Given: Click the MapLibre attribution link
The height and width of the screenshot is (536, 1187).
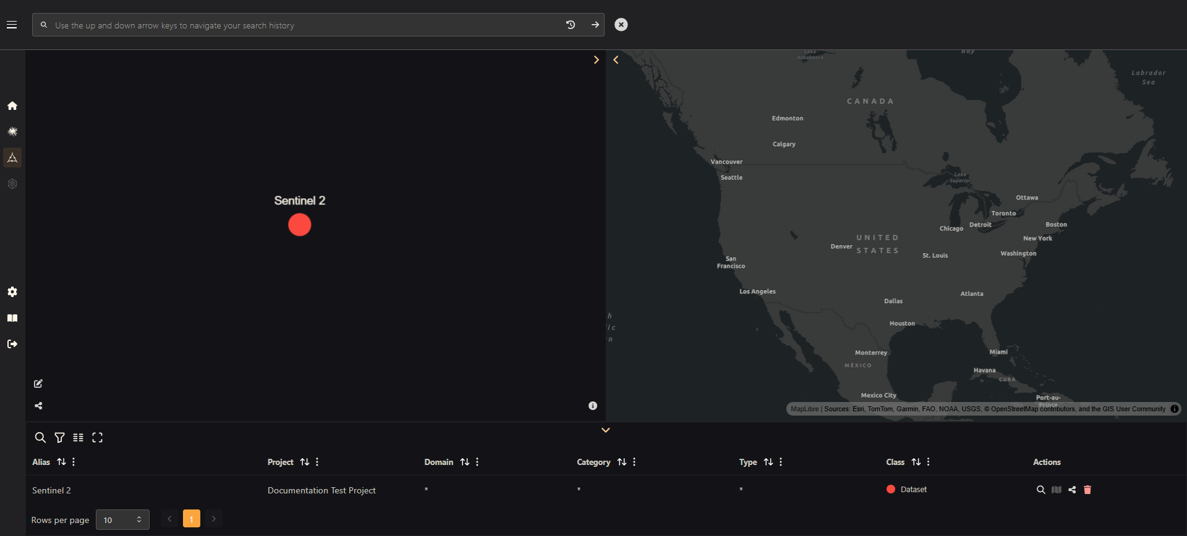Looking at the screenshot, I should [x=804, y=409].
